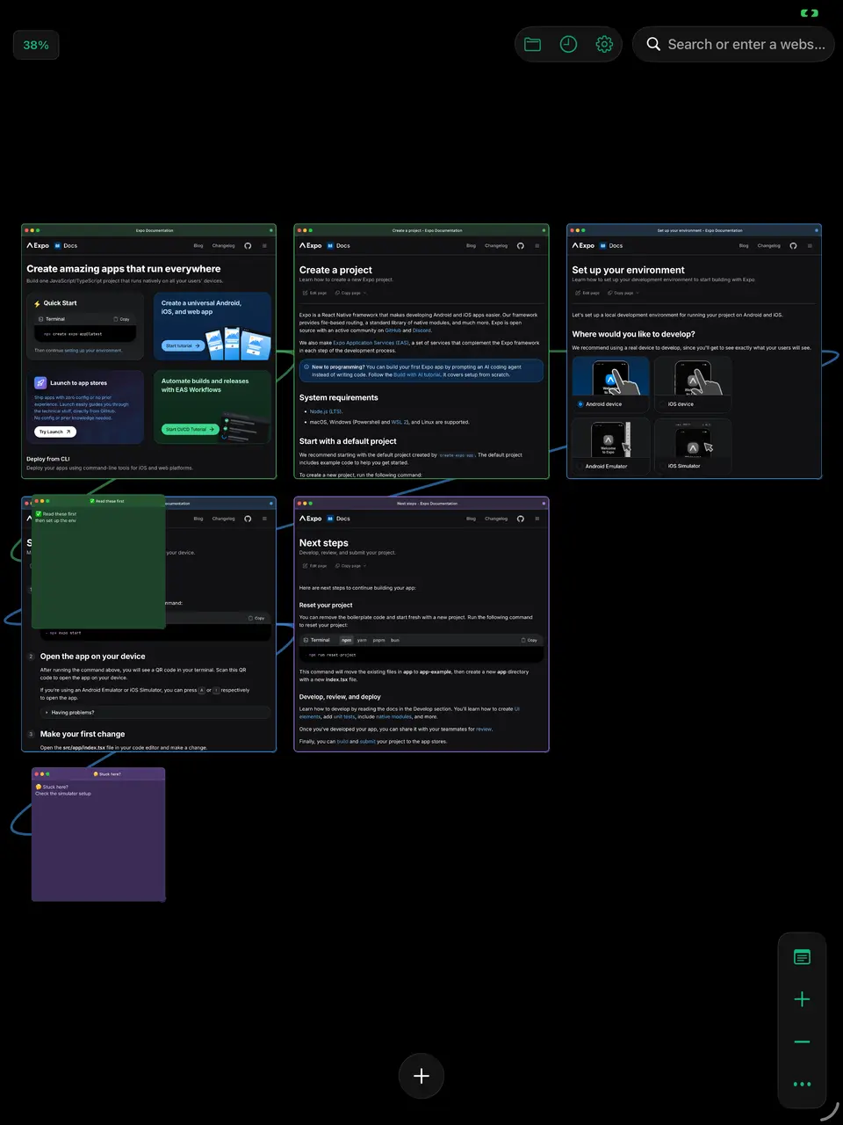Image resolution: width=843 pixels, height=1125 pixels.
Task: Click the green fullscreen arrows icon at the top right
Action: [x=810, y=13]
